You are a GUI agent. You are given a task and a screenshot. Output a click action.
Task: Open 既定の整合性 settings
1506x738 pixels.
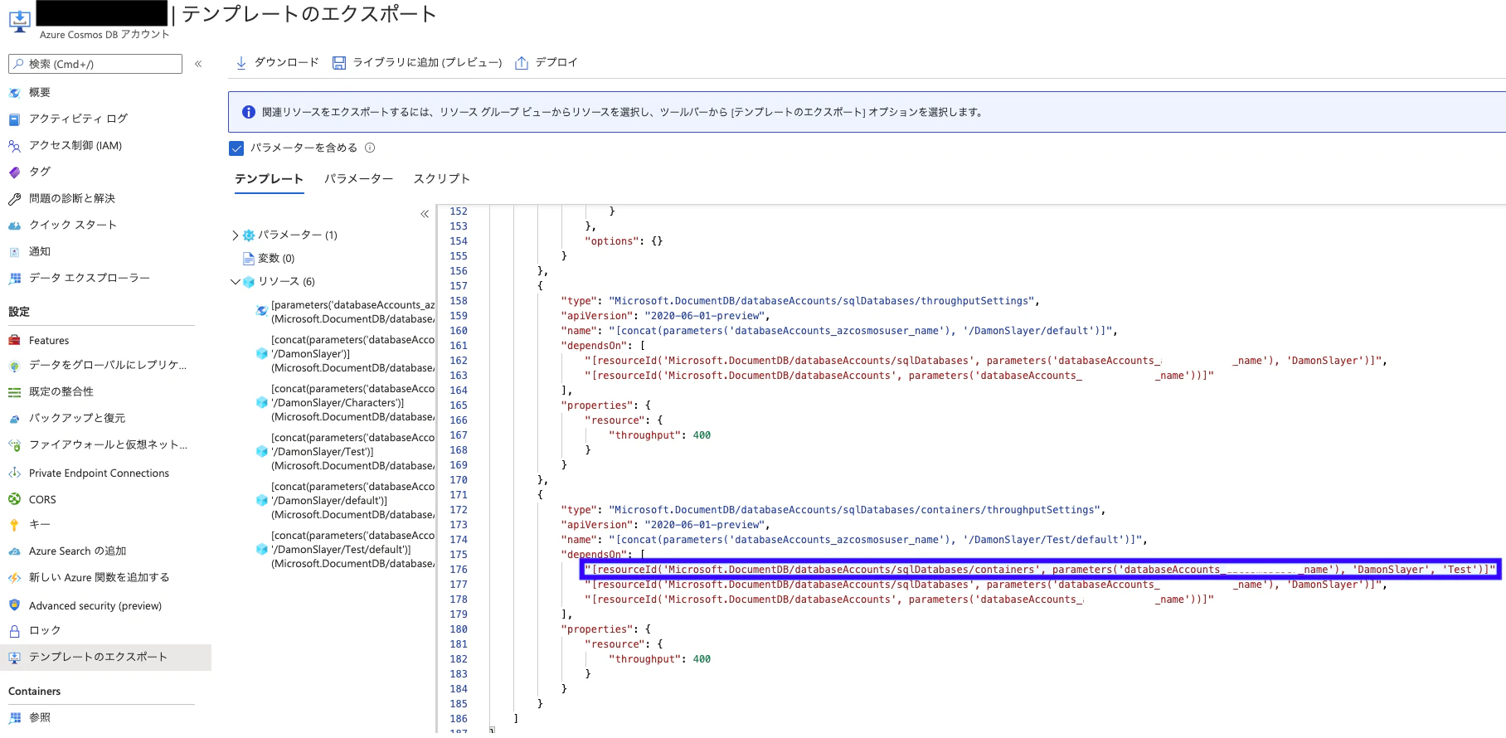(x=61, y=392)
